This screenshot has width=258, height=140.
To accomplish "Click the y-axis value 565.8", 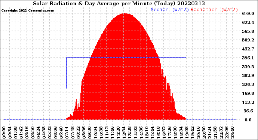I will [x=248, y=31].
